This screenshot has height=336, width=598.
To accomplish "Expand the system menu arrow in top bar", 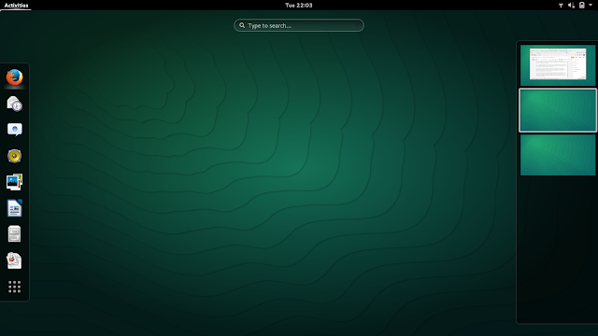I will 591,5.
